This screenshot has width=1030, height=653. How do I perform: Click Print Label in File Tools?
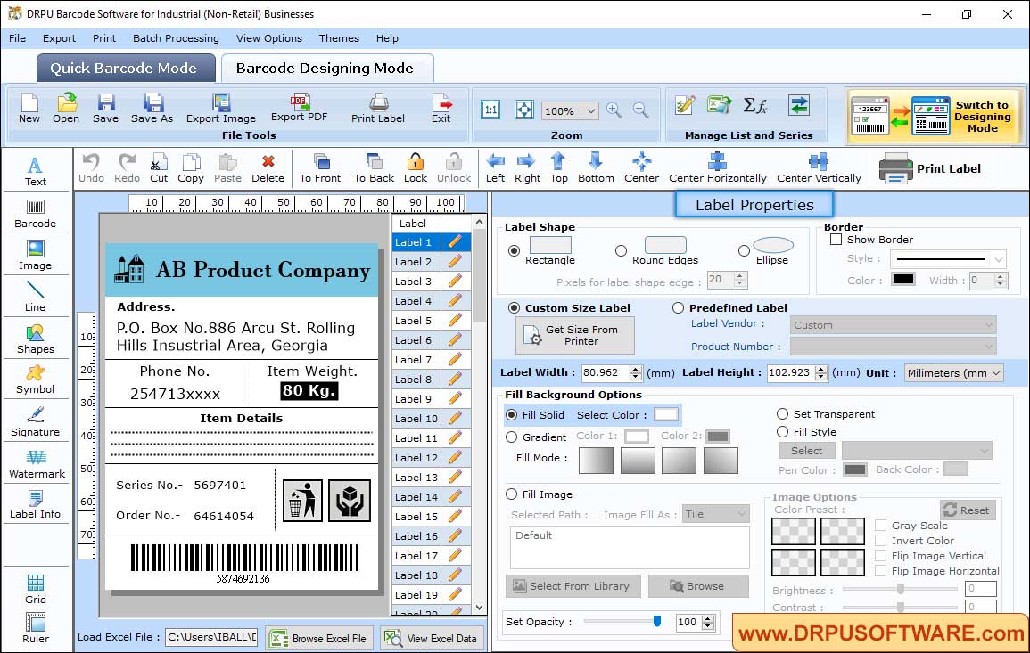378,109
